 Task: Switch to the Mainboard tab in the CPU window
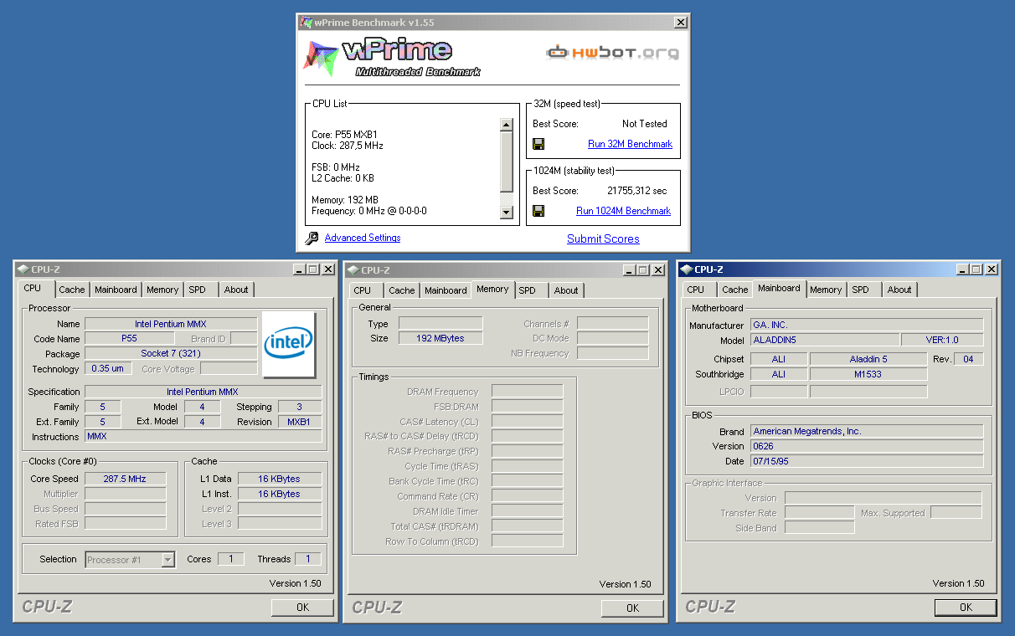[116, 290]
